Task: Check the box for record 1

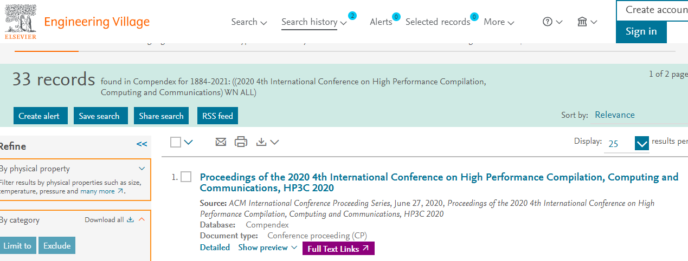Action: click(186, 177)
